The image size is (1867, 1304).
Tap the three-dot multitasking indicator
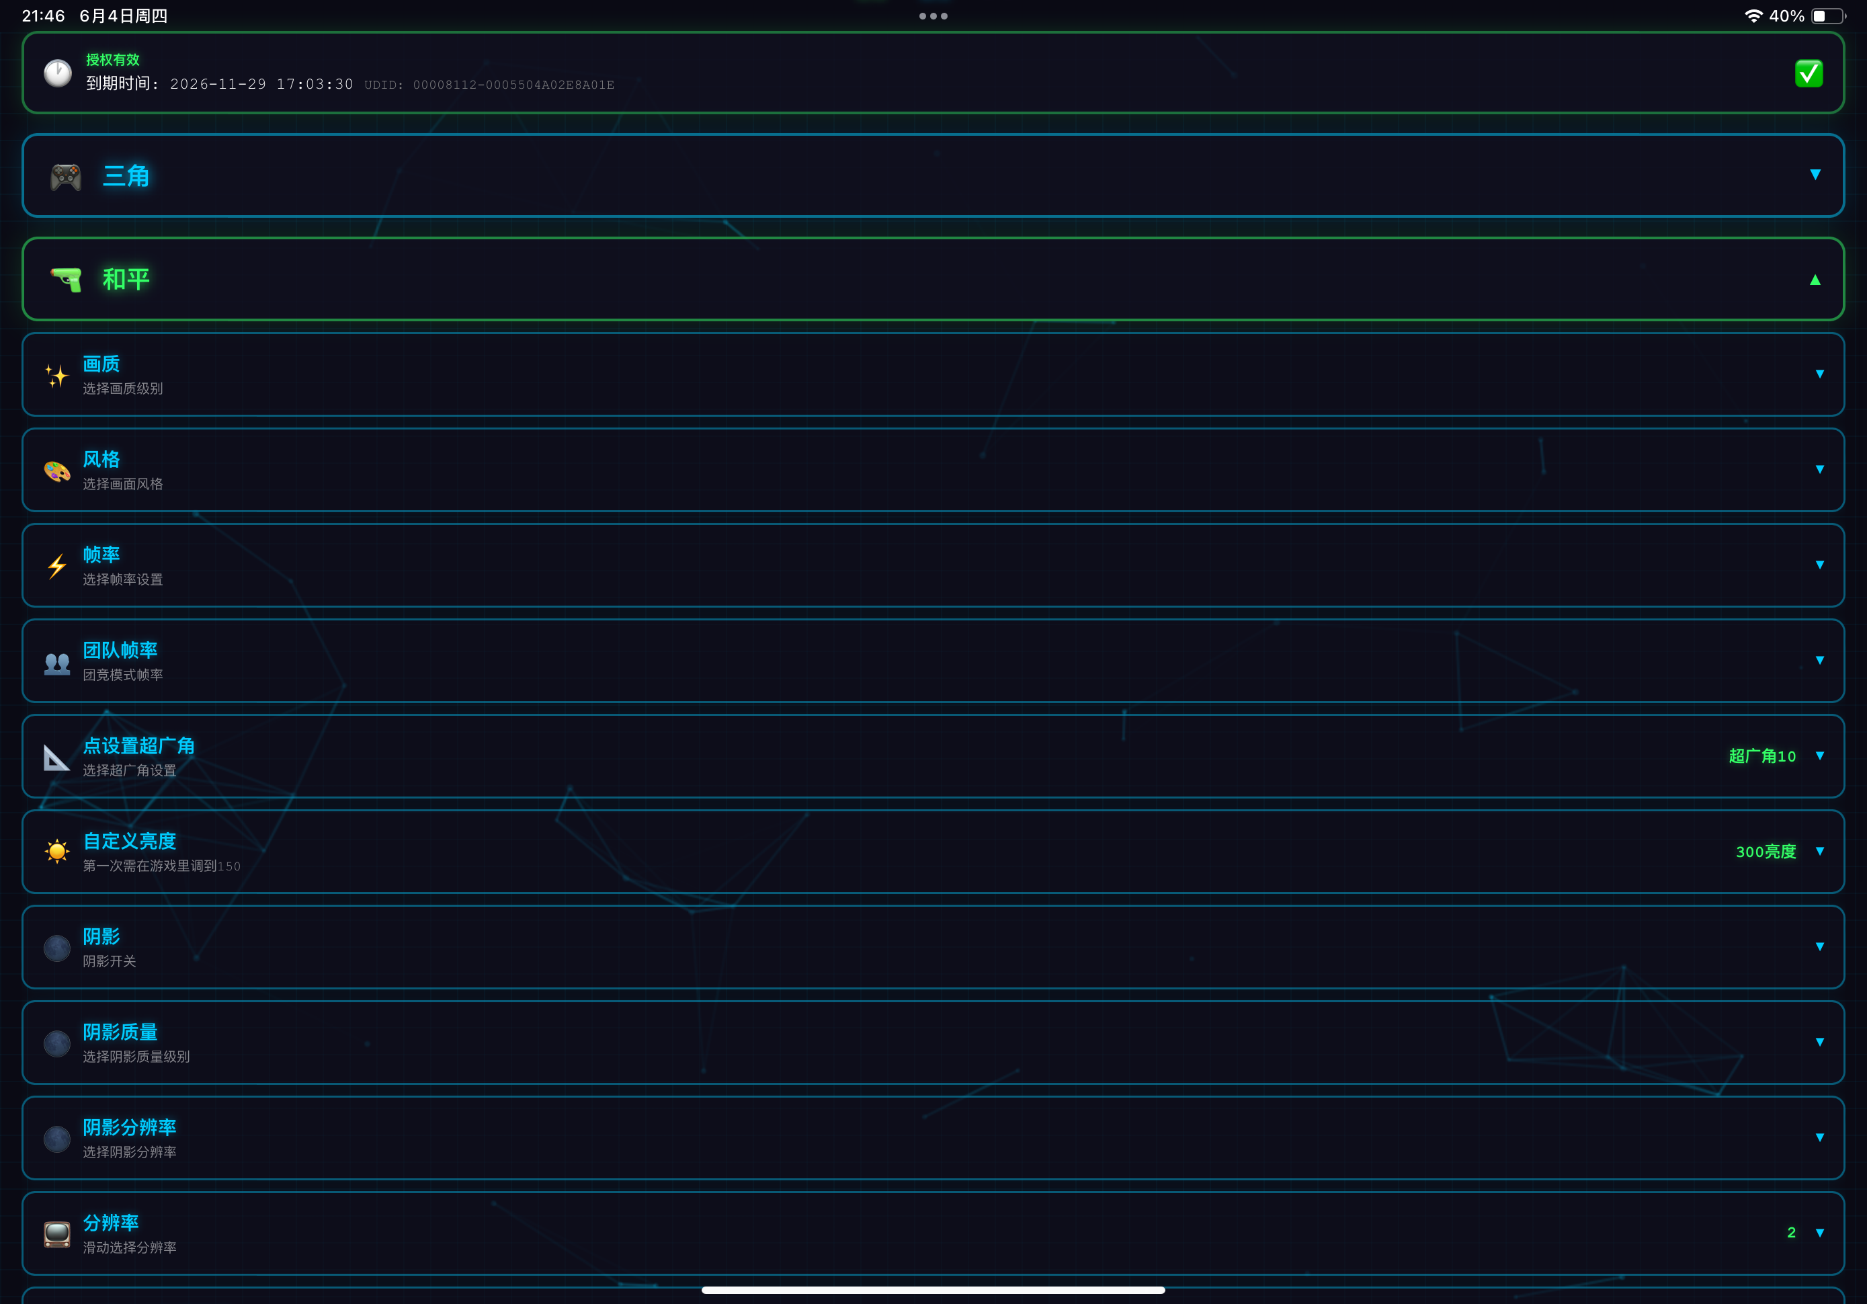pyautogui.click(x=934, y=15)
